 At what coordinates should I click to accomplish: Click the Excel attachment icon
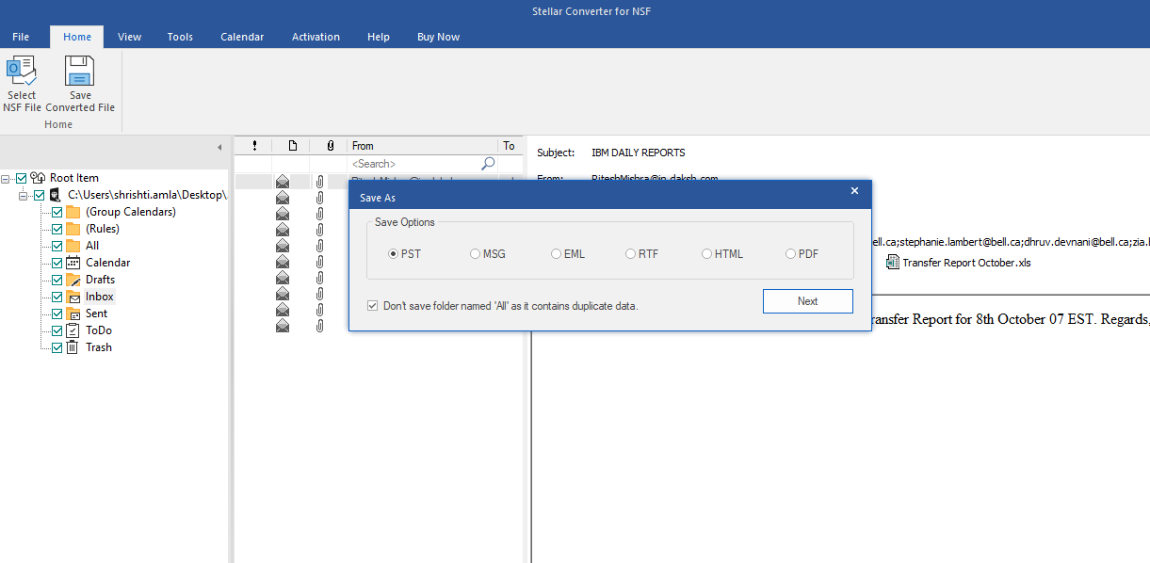pos(892,263)
